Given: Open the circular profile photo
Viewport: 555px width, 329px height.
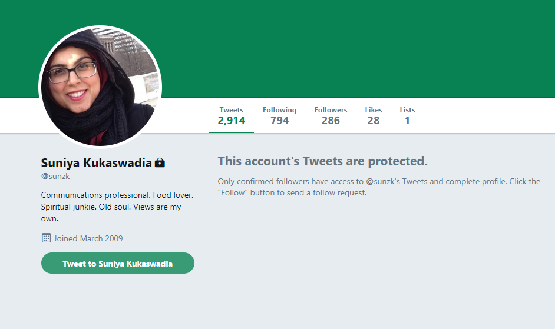Looking at the screenshot, I should click(x=100, y=86).
